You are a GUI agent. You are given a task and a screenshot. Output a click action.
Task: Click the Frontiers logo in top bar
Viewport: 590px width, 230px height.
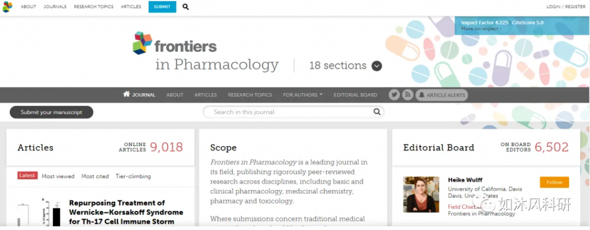[x=7, y=7]
